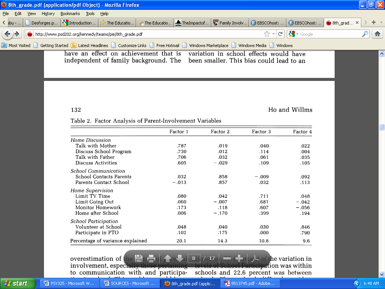Show the Adobe Reader toolbar

coord(255,259)
